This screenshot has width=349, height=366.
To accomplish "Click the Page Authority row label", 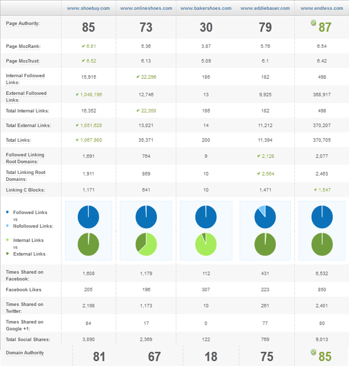I will [23, 23].
